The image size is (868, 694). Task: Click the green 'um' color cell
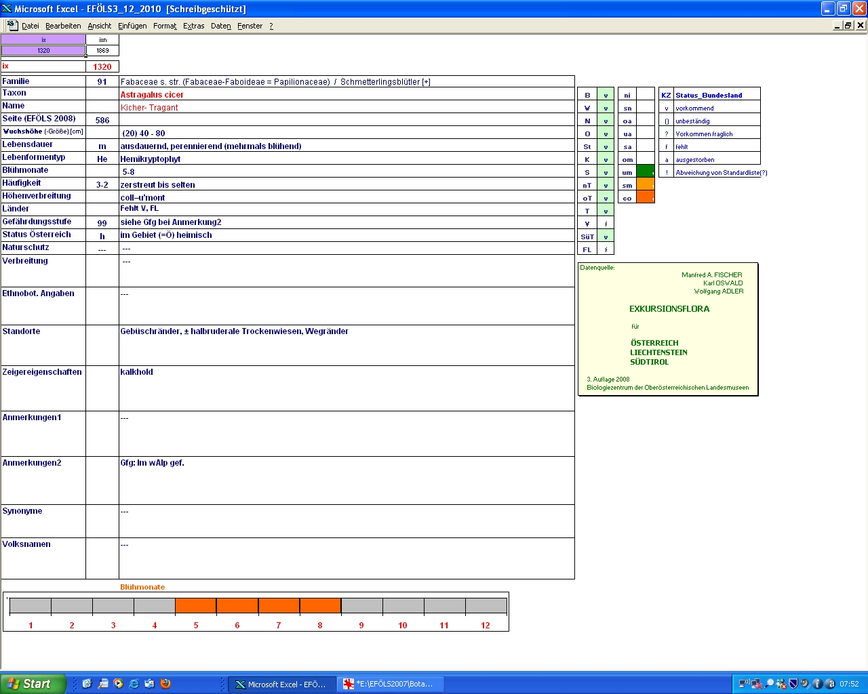coord(646,172)
